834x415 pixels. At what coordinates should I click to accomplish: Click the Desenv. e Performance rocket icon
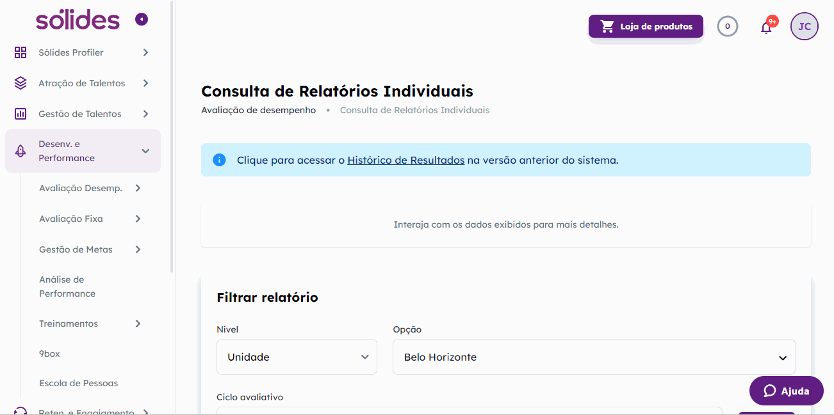click(x=20, y=151)
